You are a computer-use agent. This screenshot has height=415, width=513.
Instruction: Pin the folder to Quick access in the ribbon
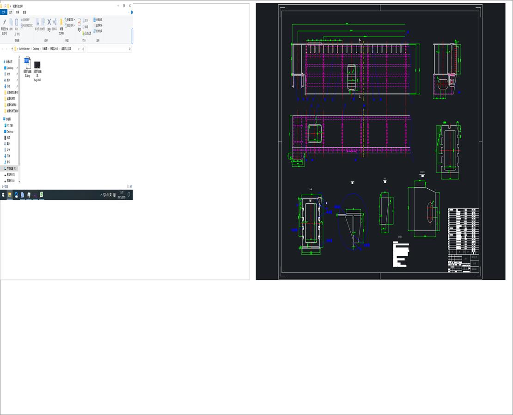(x=4, y=25)
